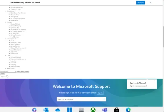Open the Microsoft Teams product icon
The width and height of the screenshot is (164, 112).
tap(105, 110)
